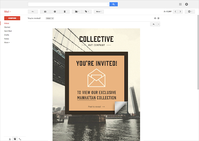Expand More labels in sidebar
This screenshot has width=199, height=141.
[7, 43]
